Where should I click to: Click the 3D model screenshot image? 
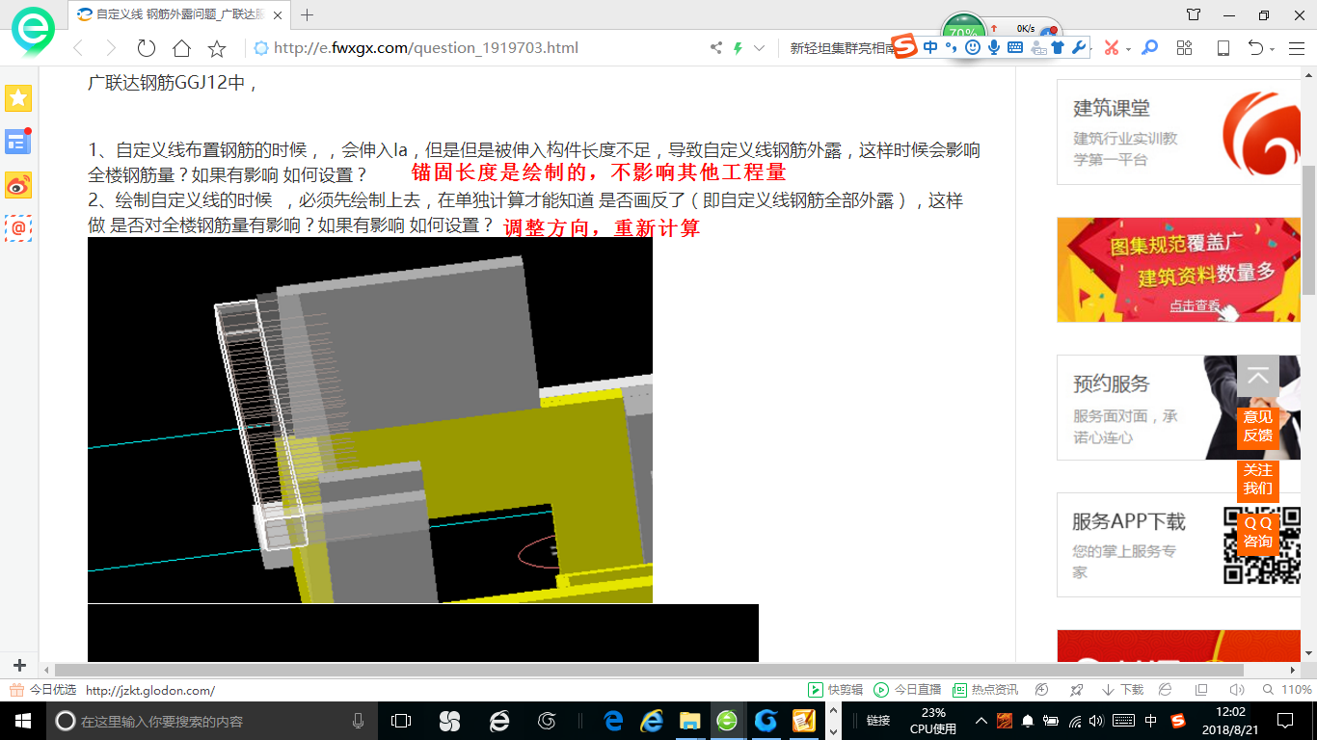370,420
